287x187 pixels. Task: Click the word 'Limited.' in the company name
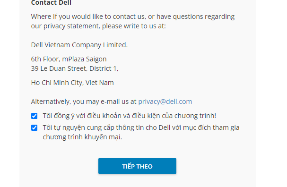[115, 45]
